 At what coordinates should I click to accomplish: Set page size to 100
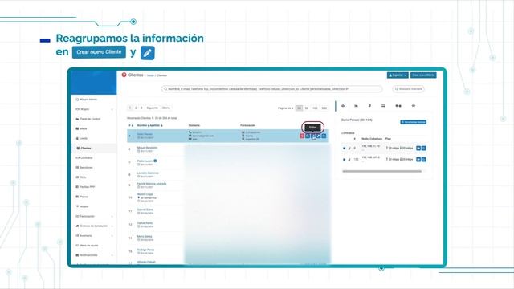point(315,108)
